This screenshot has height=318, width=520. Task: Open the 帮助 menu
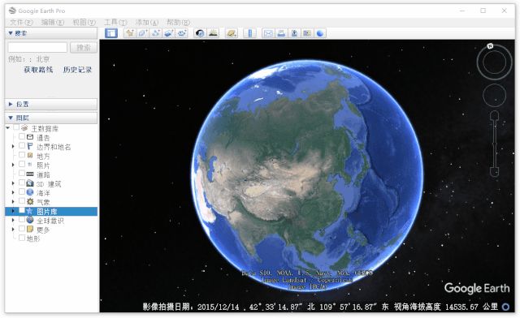(x=178, y=22)
